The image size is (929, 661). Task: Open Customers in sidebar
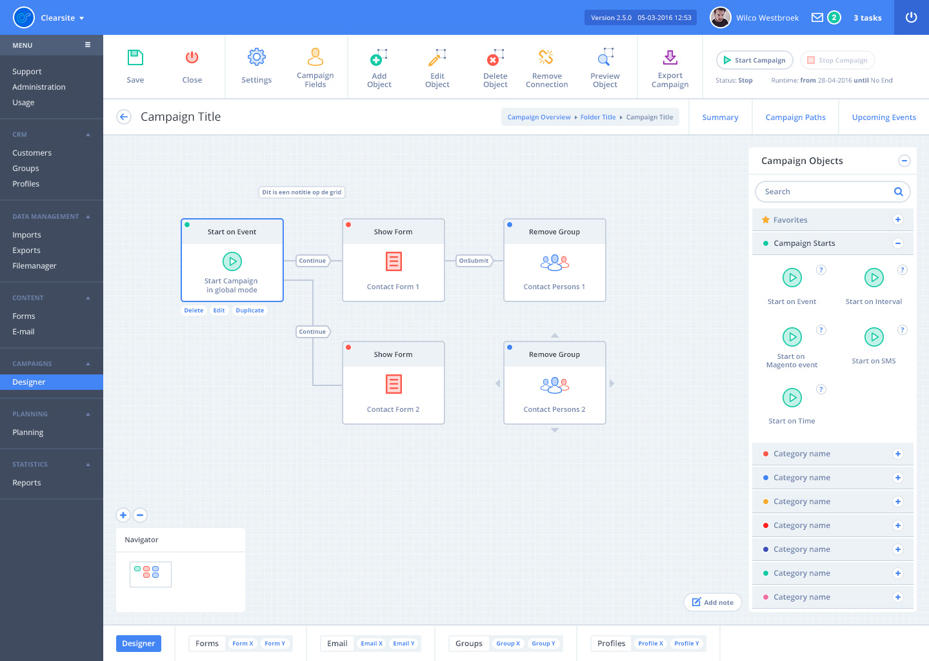[32, 153]
